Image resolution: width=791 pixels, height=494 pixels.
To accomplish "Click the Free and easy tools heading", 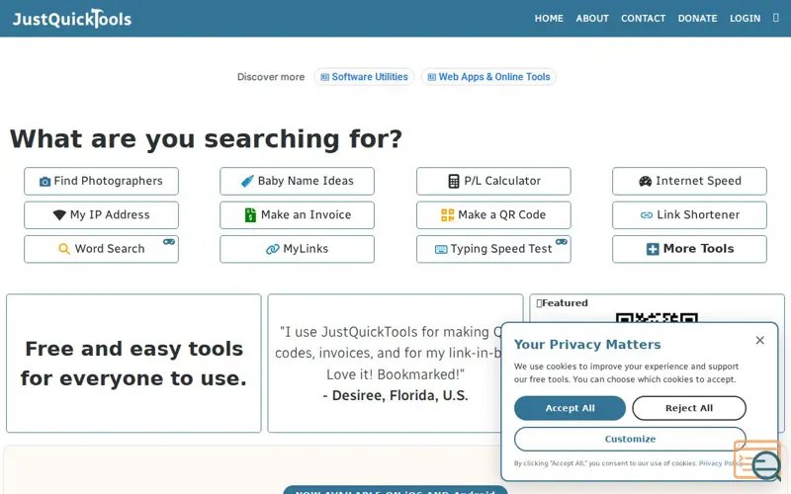I will point(133,364).
